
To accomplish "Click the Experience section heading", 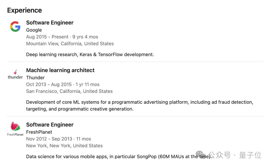I will coord(24,10).
